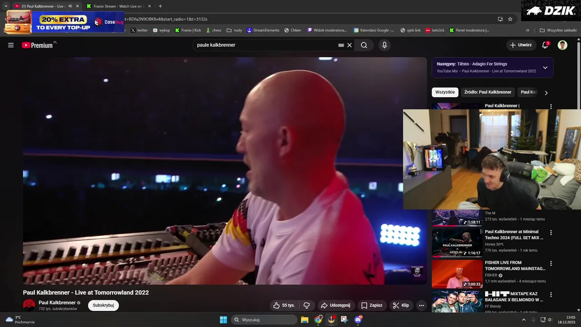Switch to the Franio Stream tab

point(118,6)
